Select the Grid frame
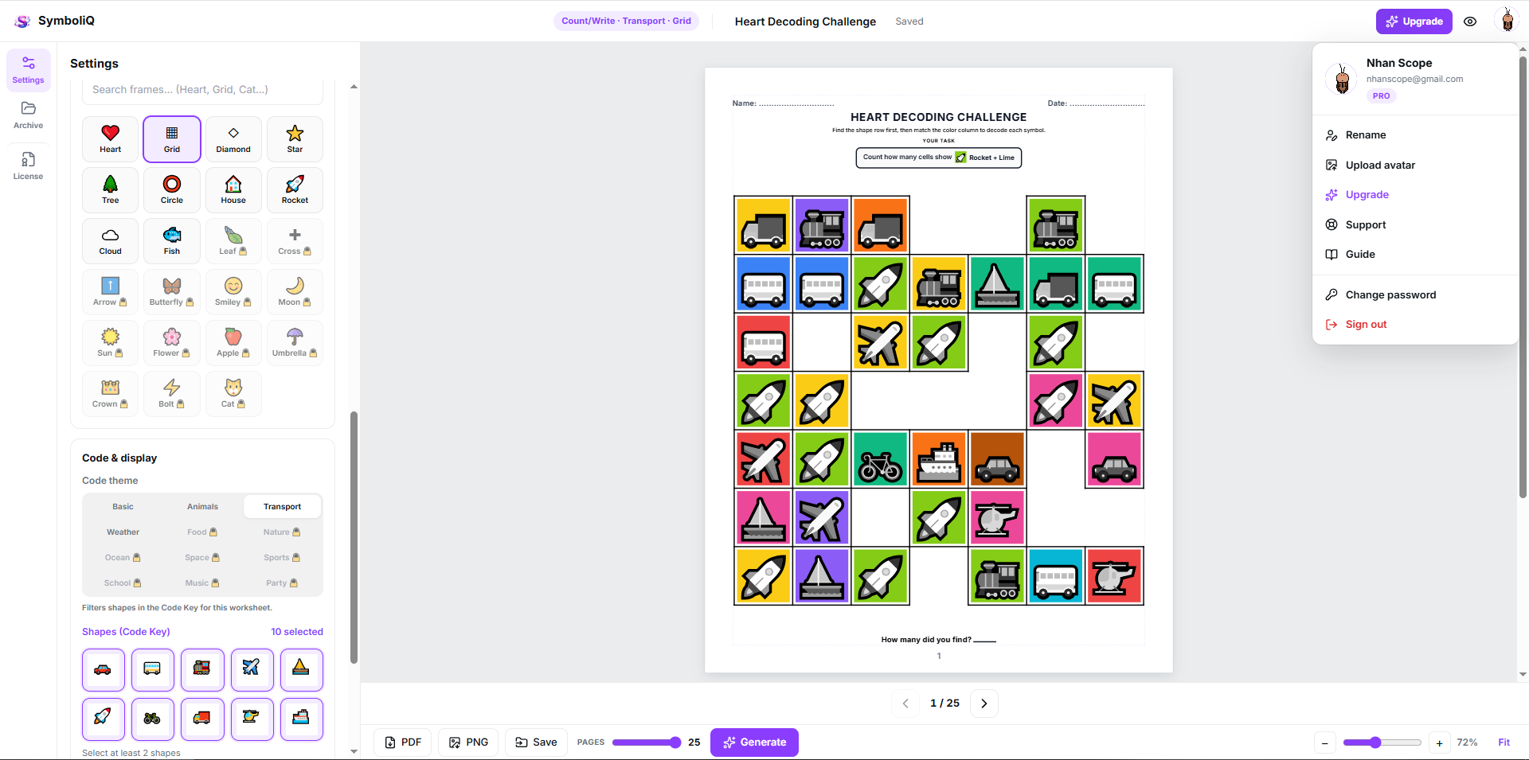The height and width of the screenshot is (760, 1529). (172, 139)
